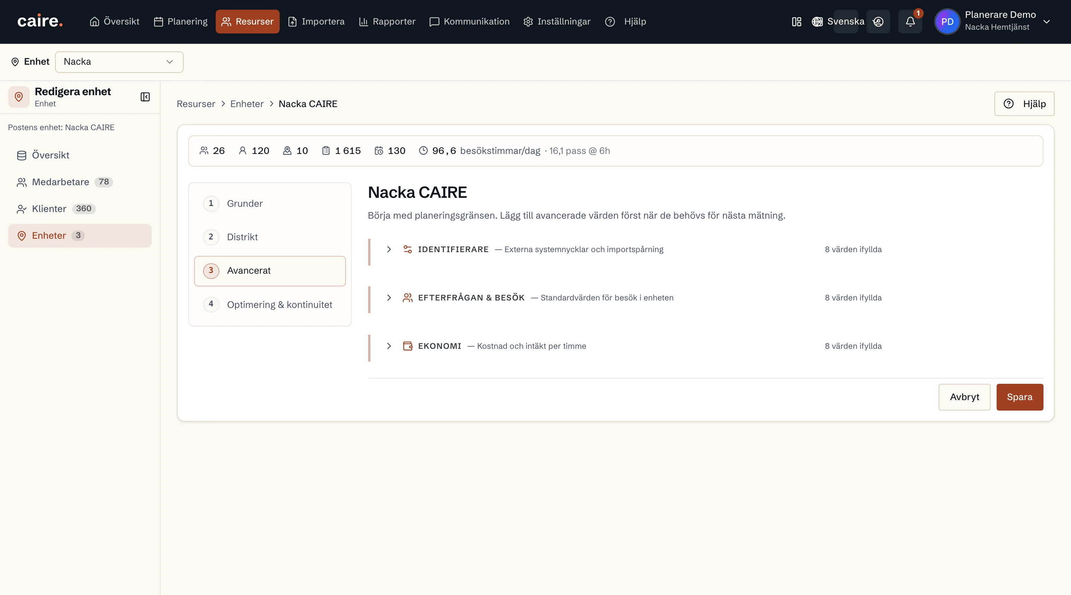Click the employees icon beside 26
This screenshot has height=595, width=1071.
pyautogui.click(x=204, y=151)
